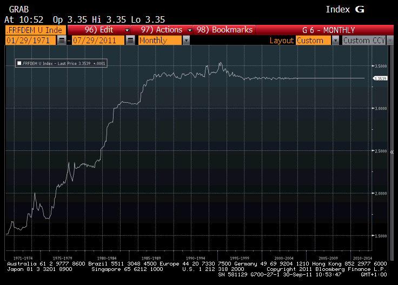Click the SN 581129 serial number text
Image resolution: width=398 pixels, height=285 pixels.
233,275
